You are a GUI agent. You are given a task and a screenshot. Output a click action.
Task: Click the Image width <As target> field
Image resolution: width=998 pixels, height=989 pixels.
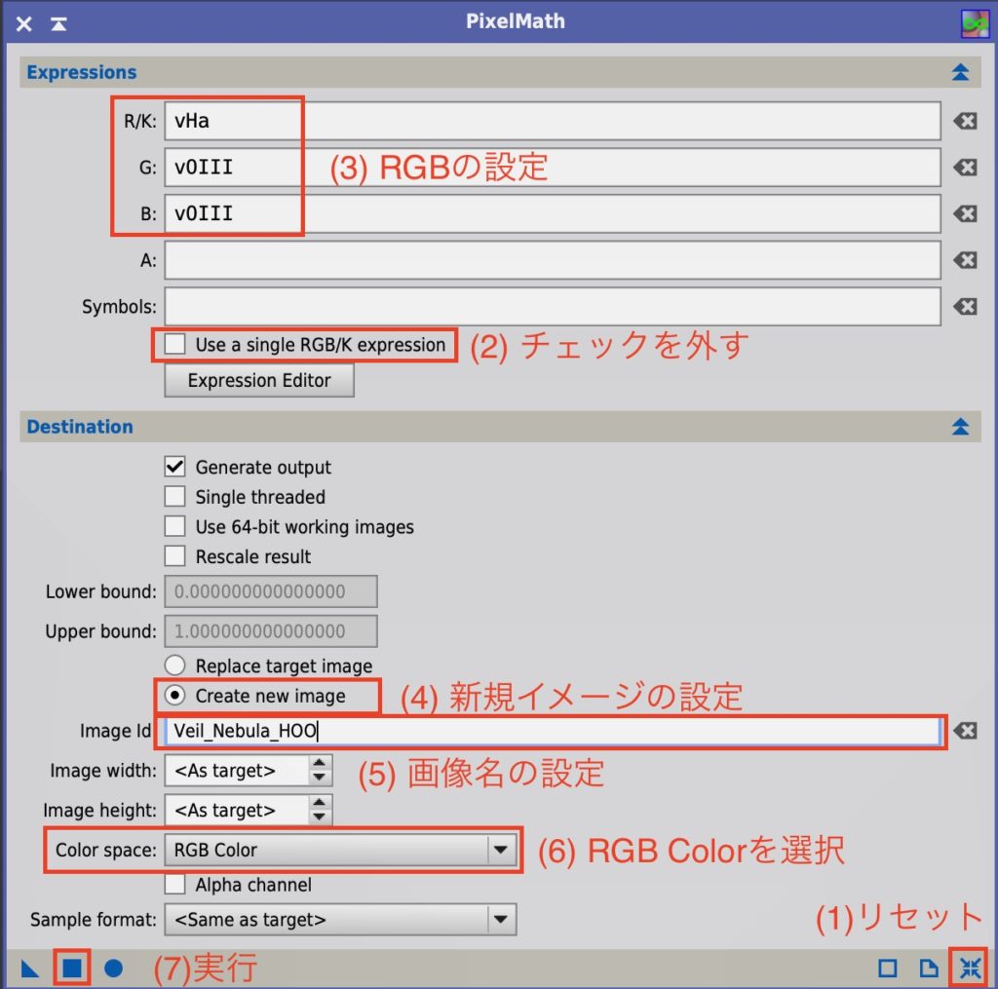(x=237, y=771)
